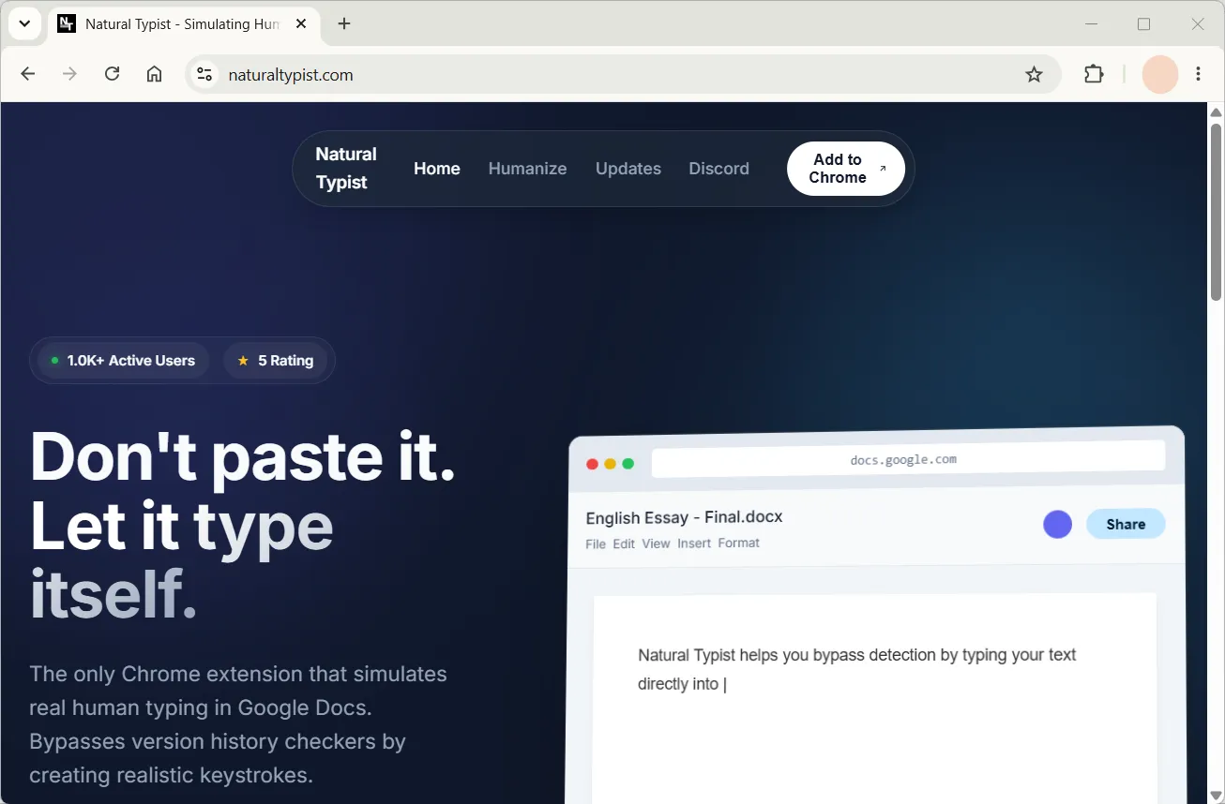The height and width of the screenshot is (804, 1225).
Task: Open site information icon in address bar
Action: point(204,74)
